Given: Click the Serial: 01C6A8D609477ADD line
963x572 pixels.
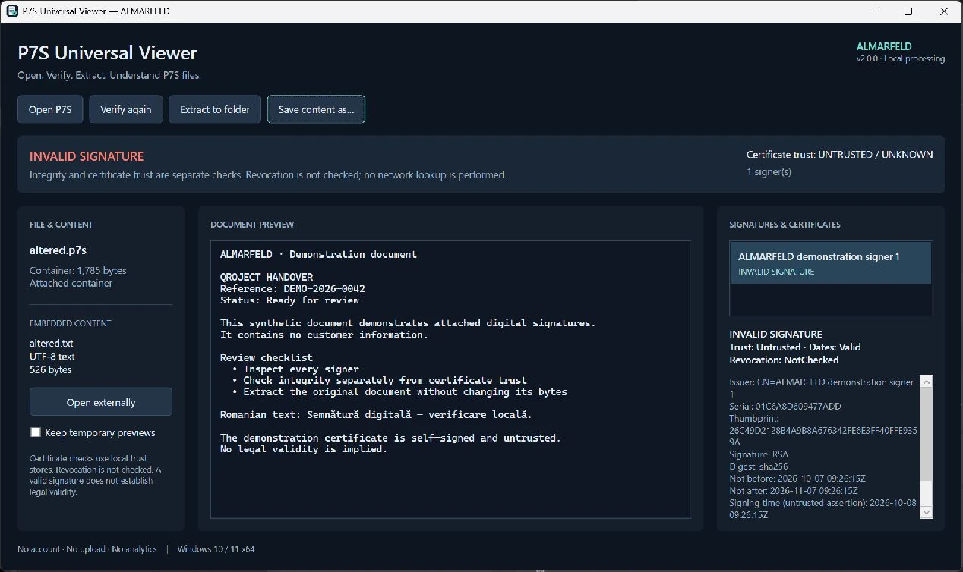Looking at the screenshot, I should [x=785, y=406].
